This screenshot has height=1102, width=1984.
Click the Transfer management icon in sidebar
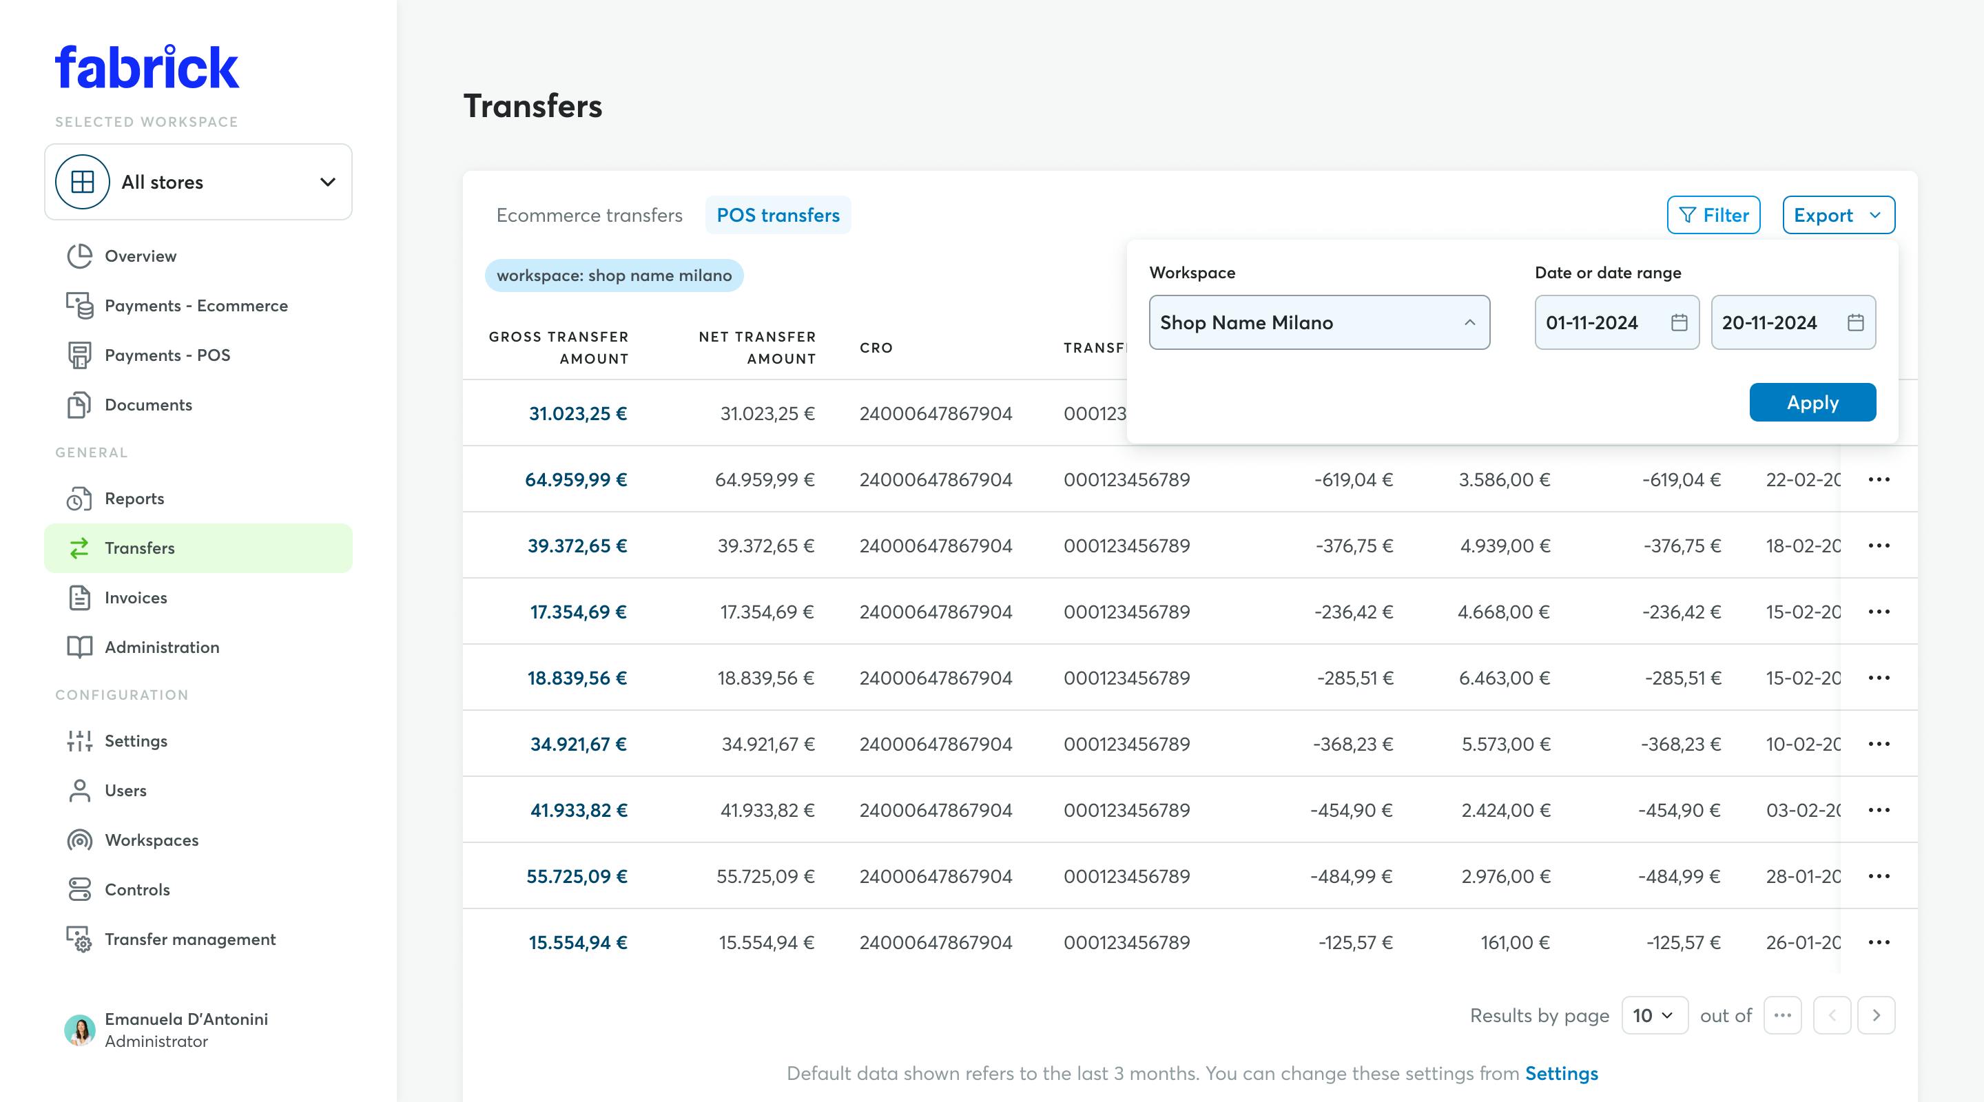click(x=80, y=939)
